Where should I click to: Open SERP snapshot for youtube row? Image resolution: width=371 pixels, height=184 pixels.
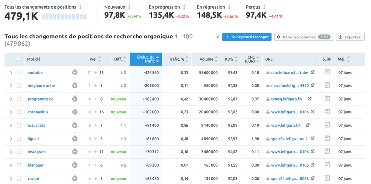coord(327,72)
